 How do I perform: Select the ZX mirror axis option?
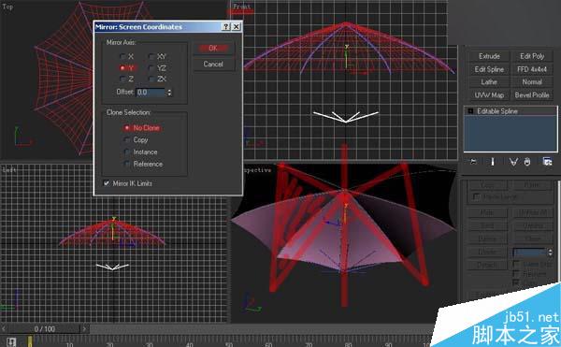point(151,79)
